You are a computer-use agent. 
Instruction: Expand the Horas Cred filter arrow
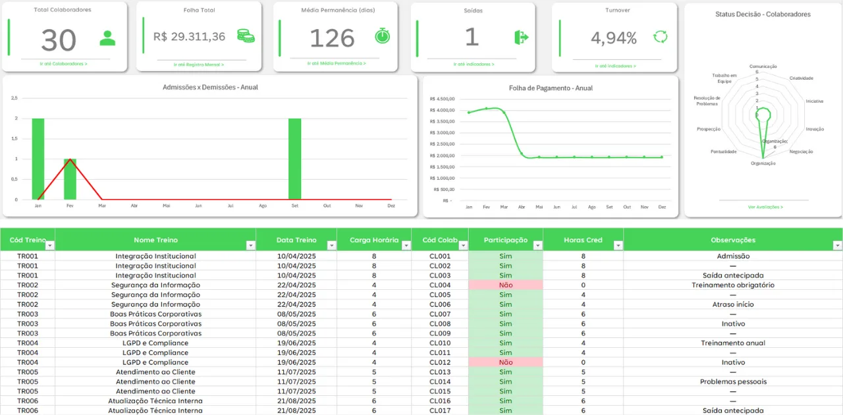click(x=618, y=245)
